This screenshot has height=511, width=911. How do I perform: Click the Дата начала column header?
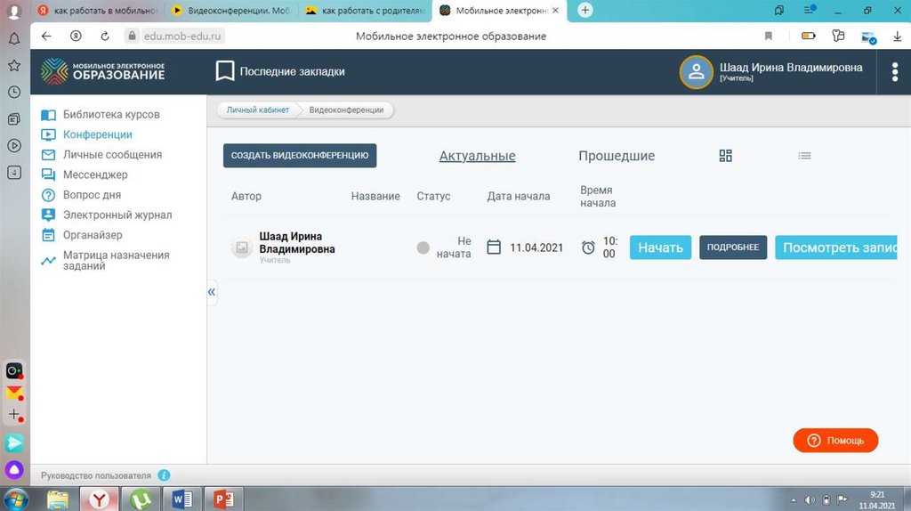point(519,197)
